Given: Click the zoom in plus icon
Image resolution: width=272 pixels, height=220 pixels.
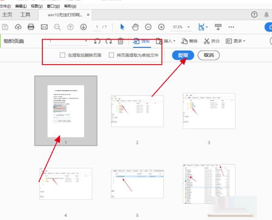Looking at the screenshot, I should pyautogui.click(x=161, y=27).
